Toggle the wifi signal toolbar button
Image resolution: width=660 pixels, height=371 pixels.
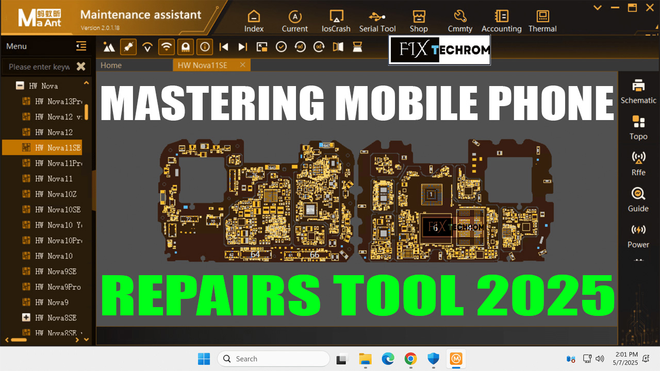pos(166,47)
